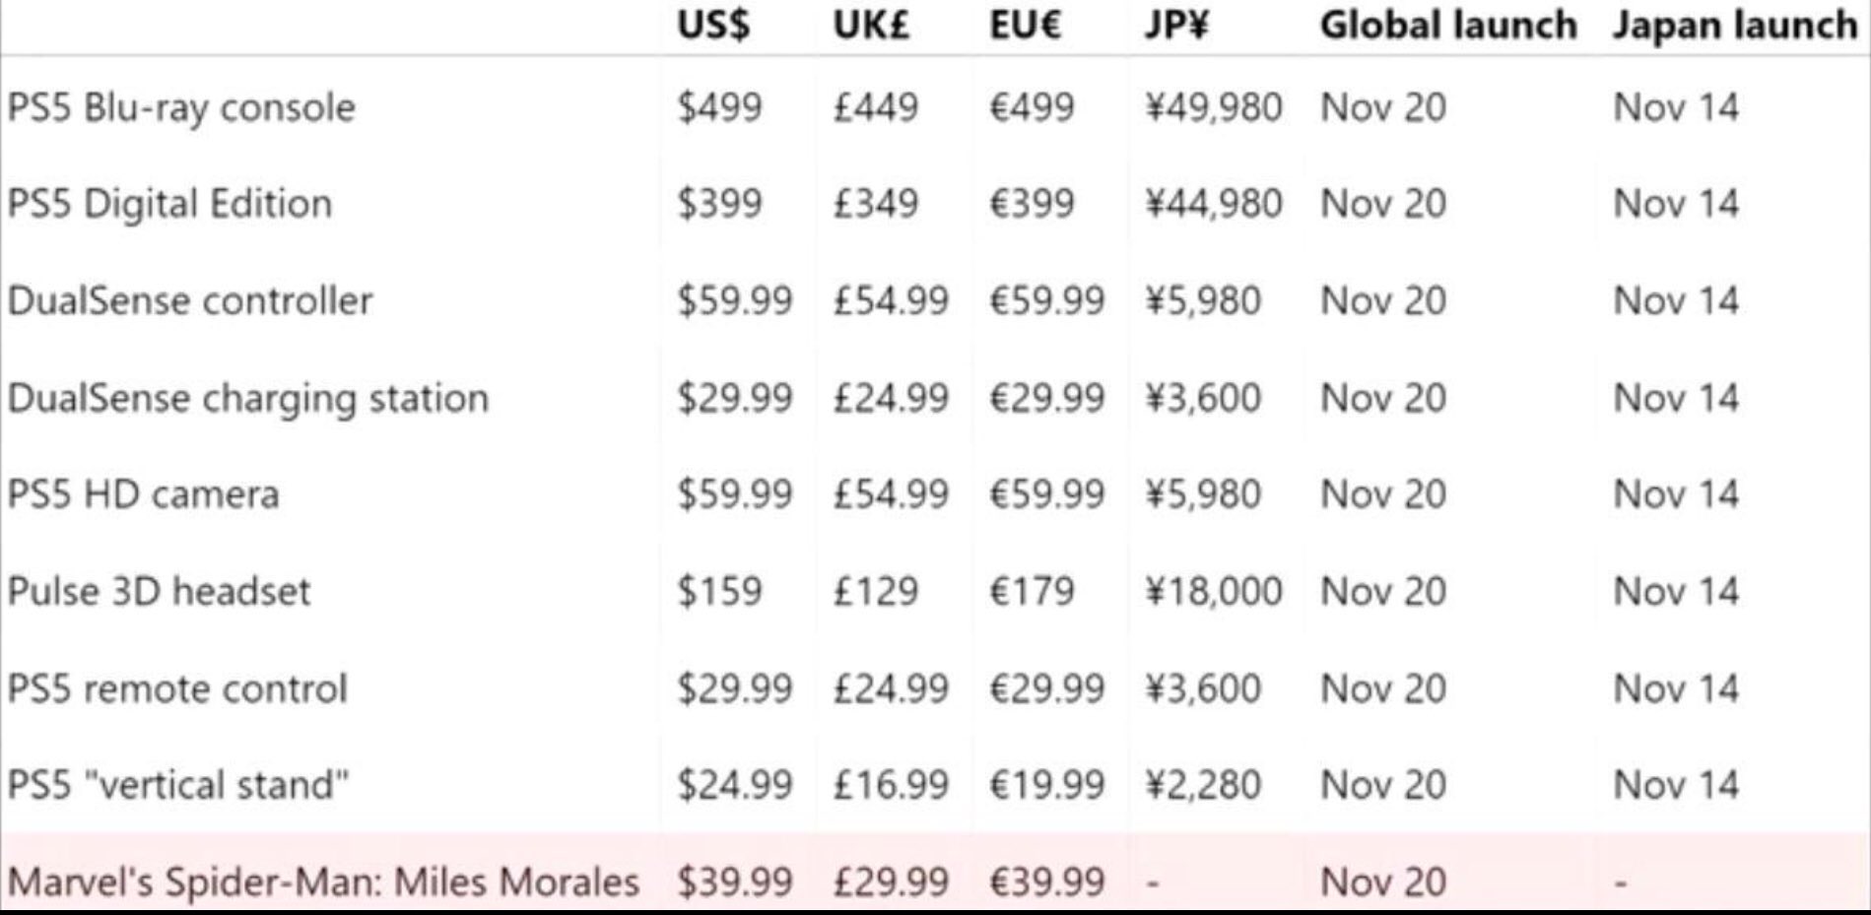
Task: Select the EU€ column header
Action: tap(1025, 26)
